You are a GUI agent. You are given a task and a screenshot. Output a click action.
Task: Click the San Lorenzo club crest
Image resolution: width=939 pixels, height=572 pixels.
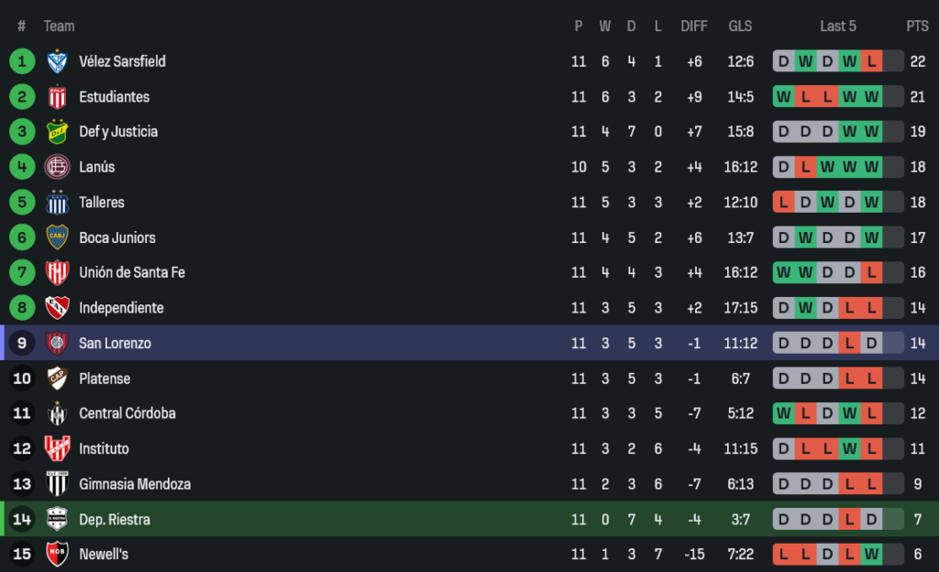[x=58, y=343]
